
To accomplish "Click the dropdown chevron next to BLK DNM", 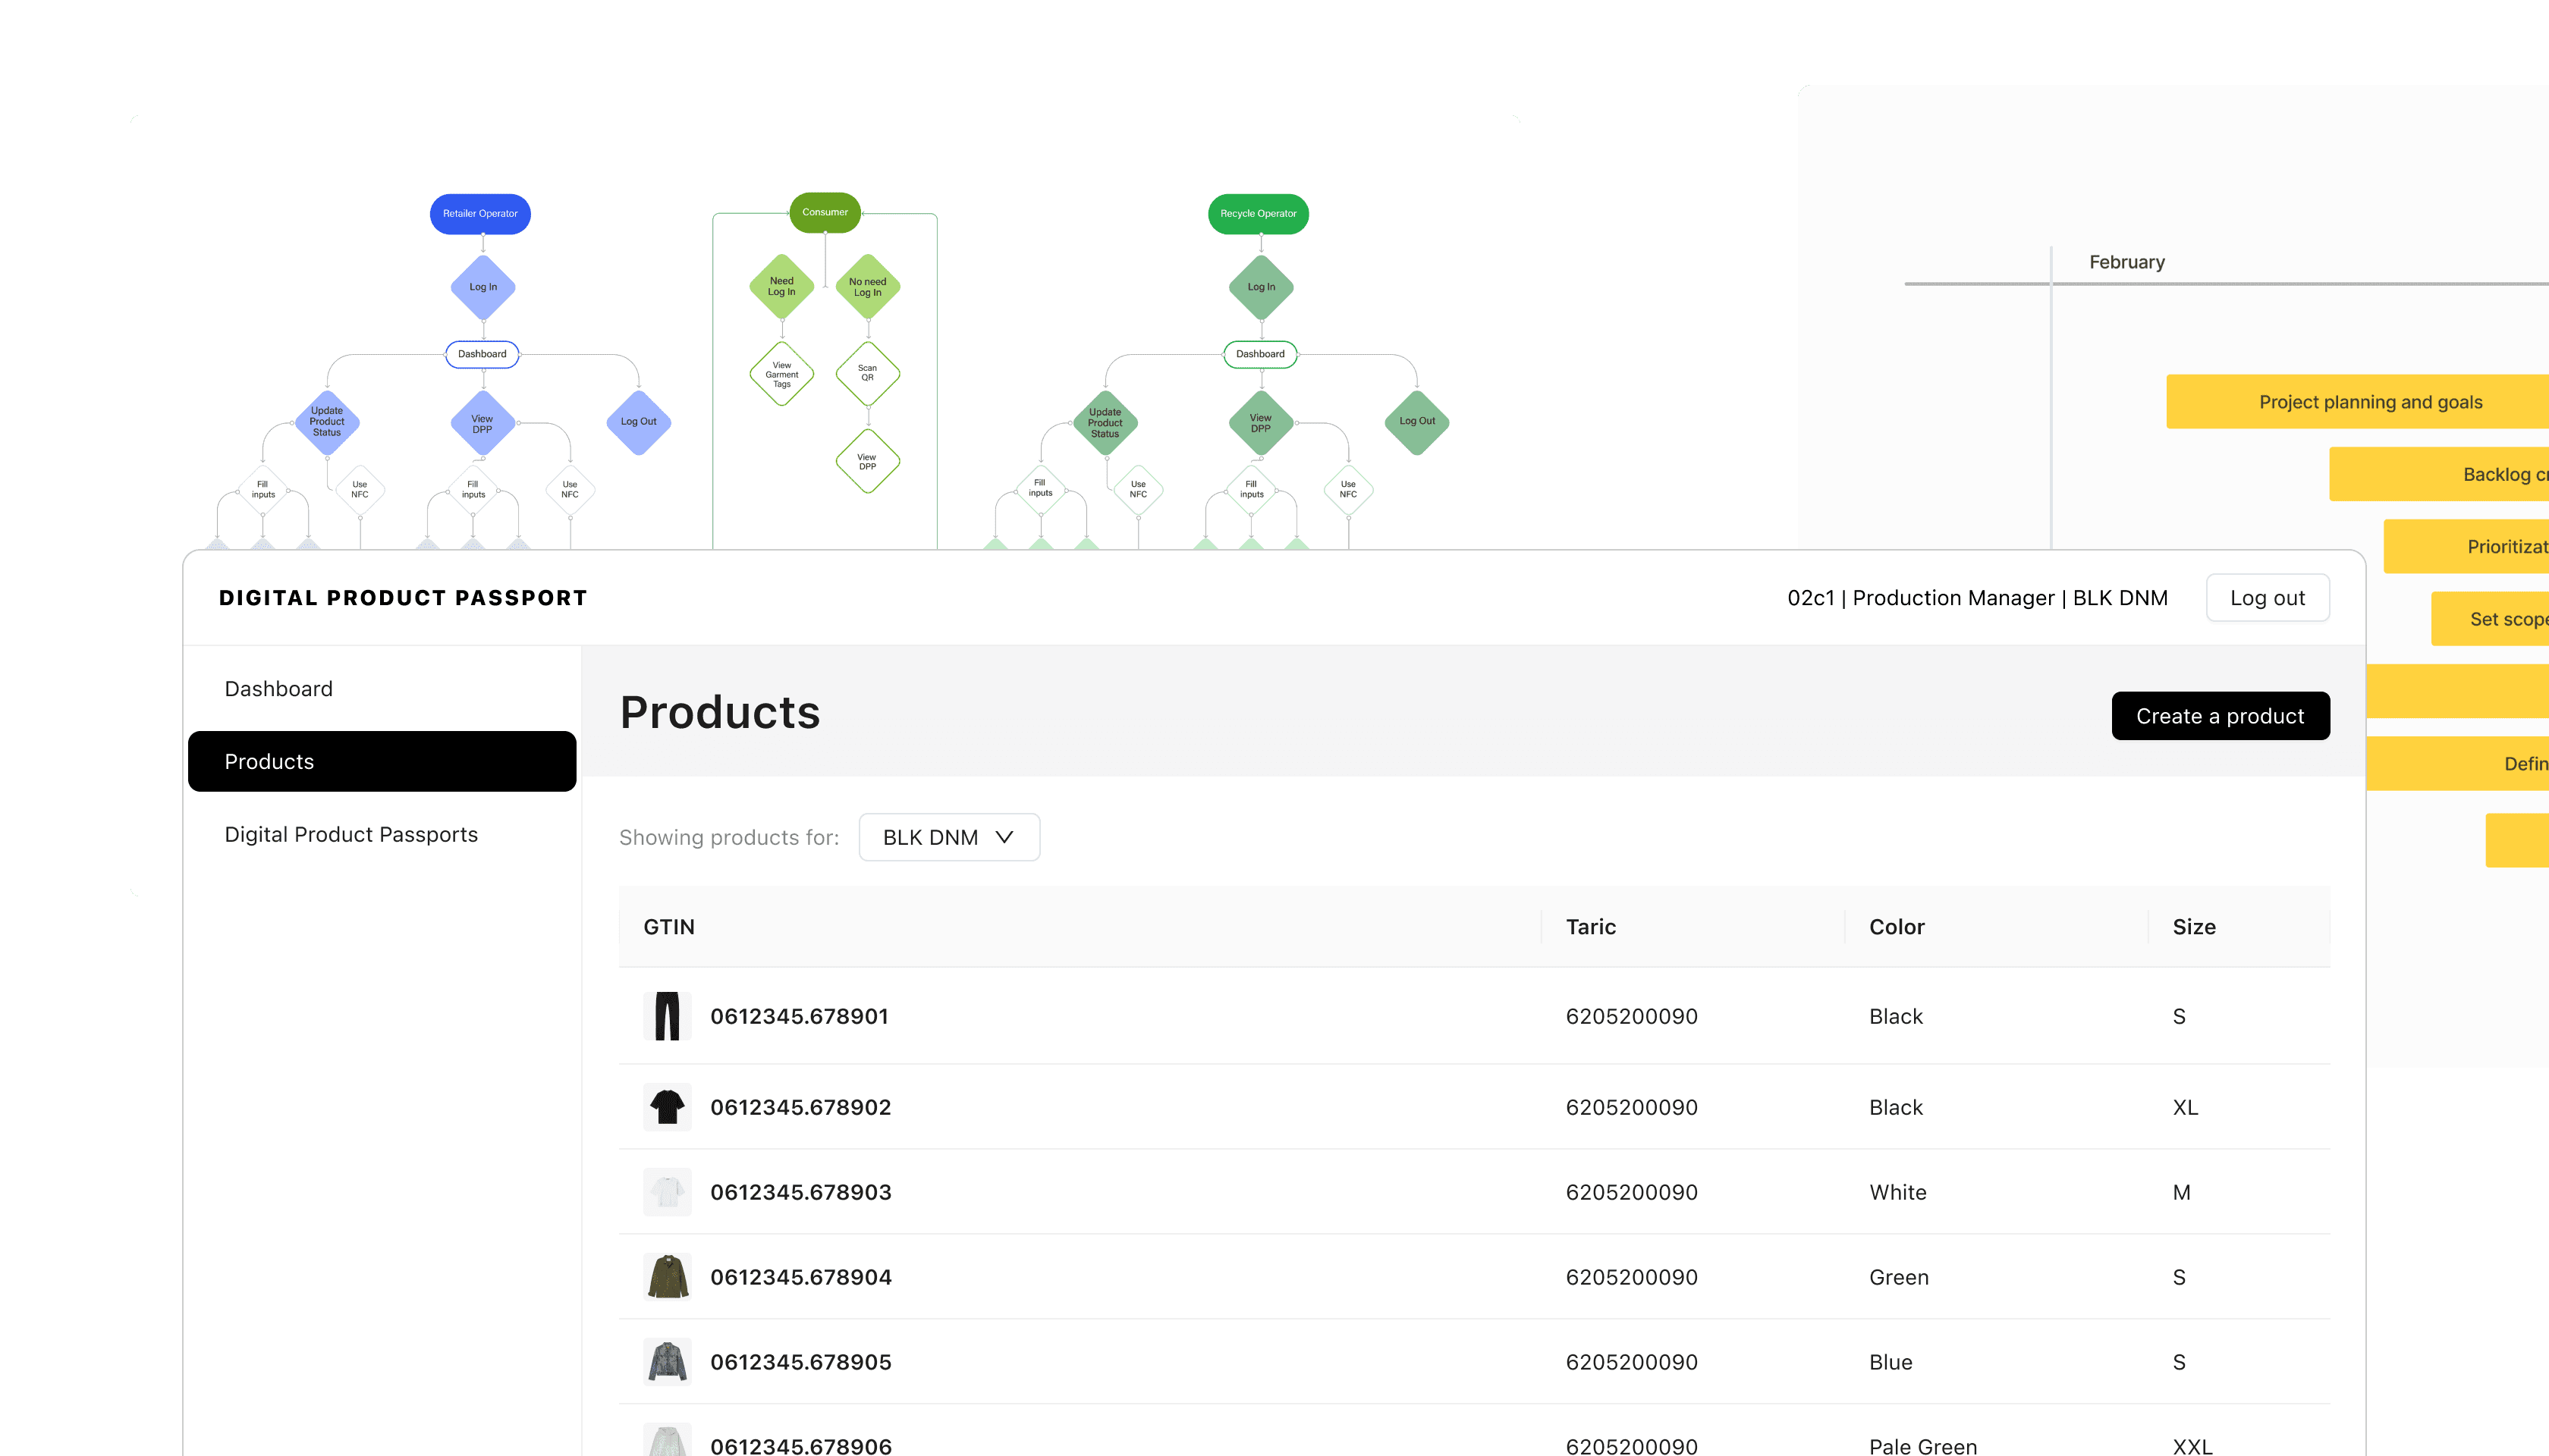I will pos(1004,837).
